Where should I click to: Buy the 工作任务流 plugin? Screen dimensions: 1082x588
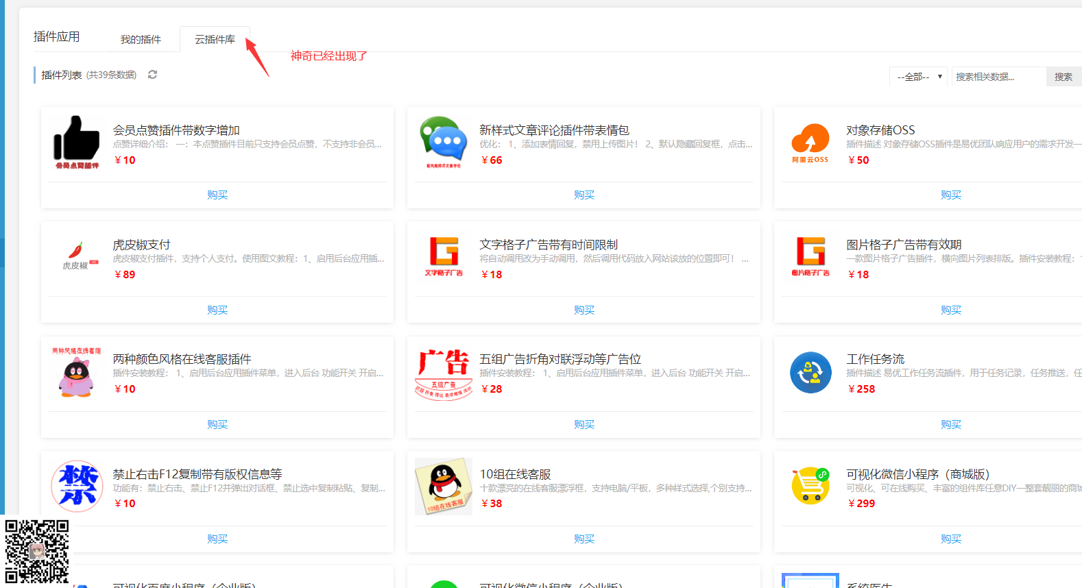point(951,425)
